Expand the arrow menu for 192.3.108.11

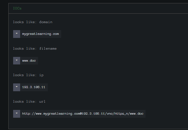16,87
